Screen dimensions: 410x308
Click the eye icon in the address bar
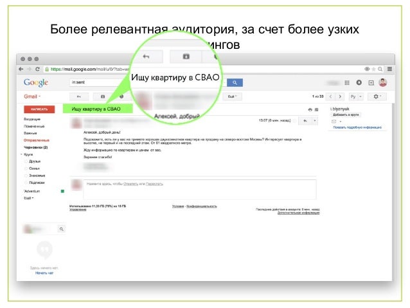click(367, 69)
